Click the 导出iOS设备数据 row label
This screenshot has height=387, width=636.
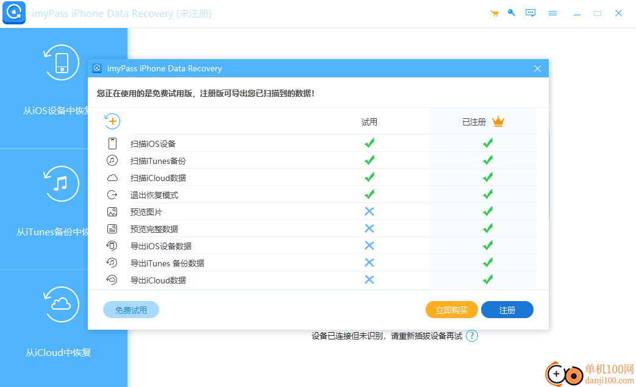click(161, 246)
